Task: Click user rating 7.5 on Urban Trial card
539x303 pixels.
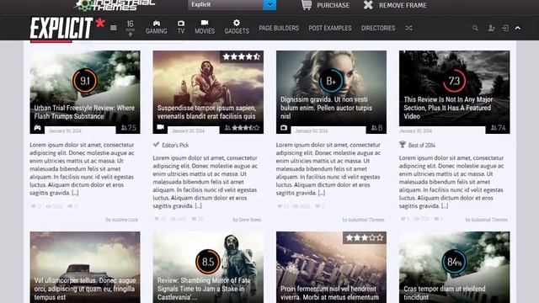Action: click(x=129, y=128)
